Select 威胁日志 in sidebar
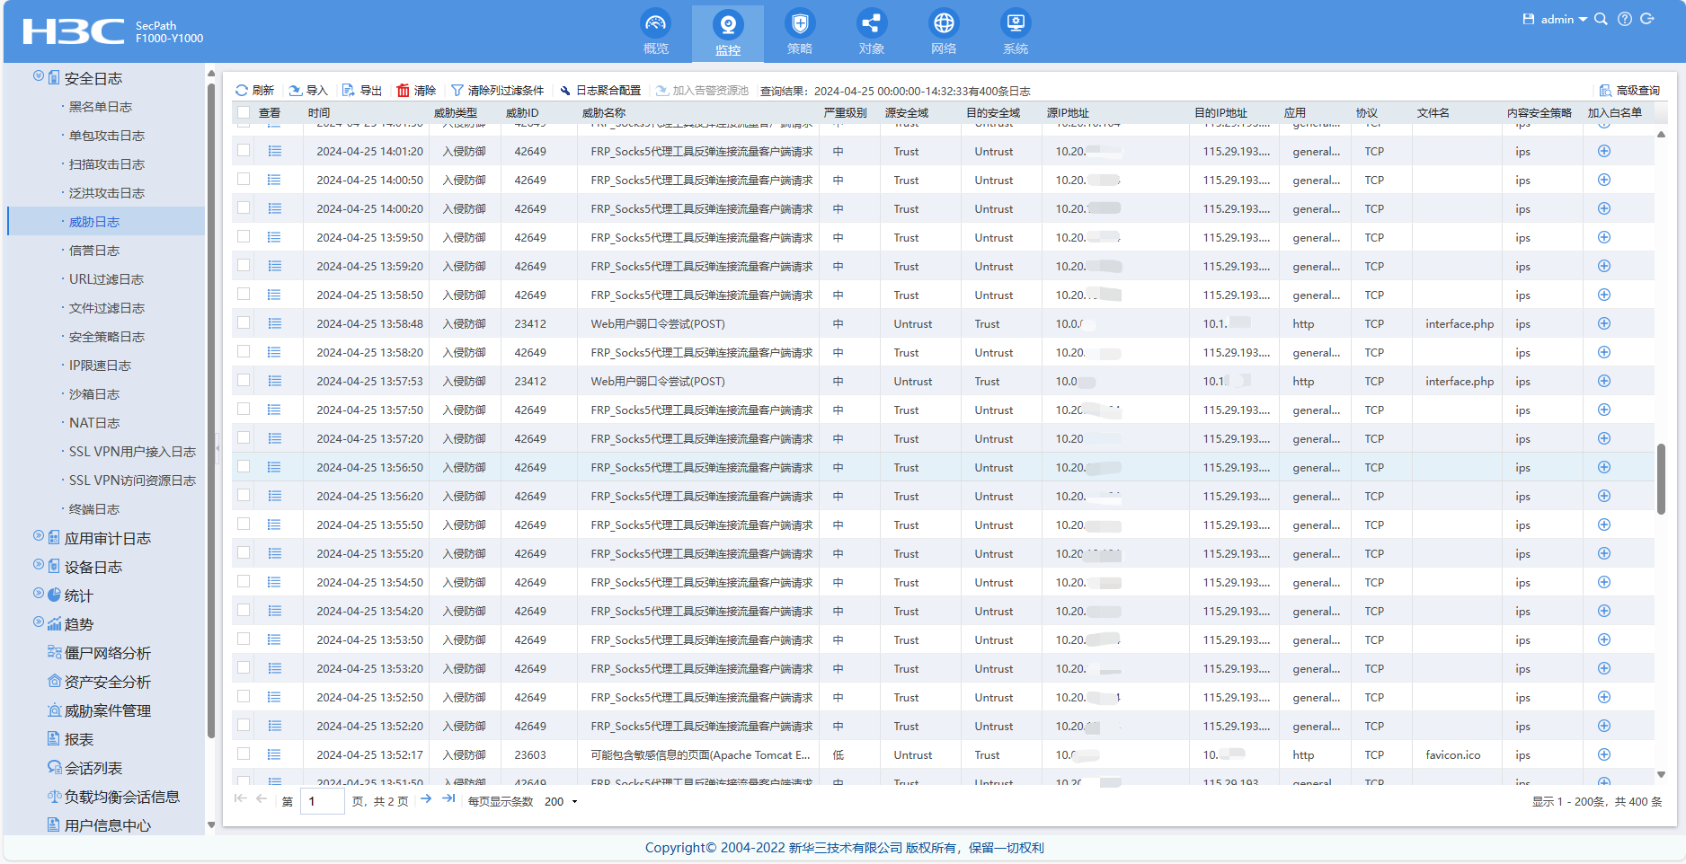 click(106, 222)
